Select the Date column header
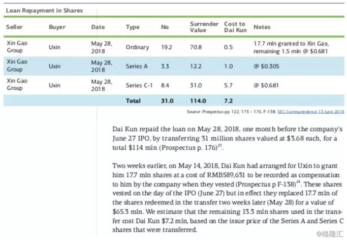Screen dimensions: 347x241 [x=98, y=27]
